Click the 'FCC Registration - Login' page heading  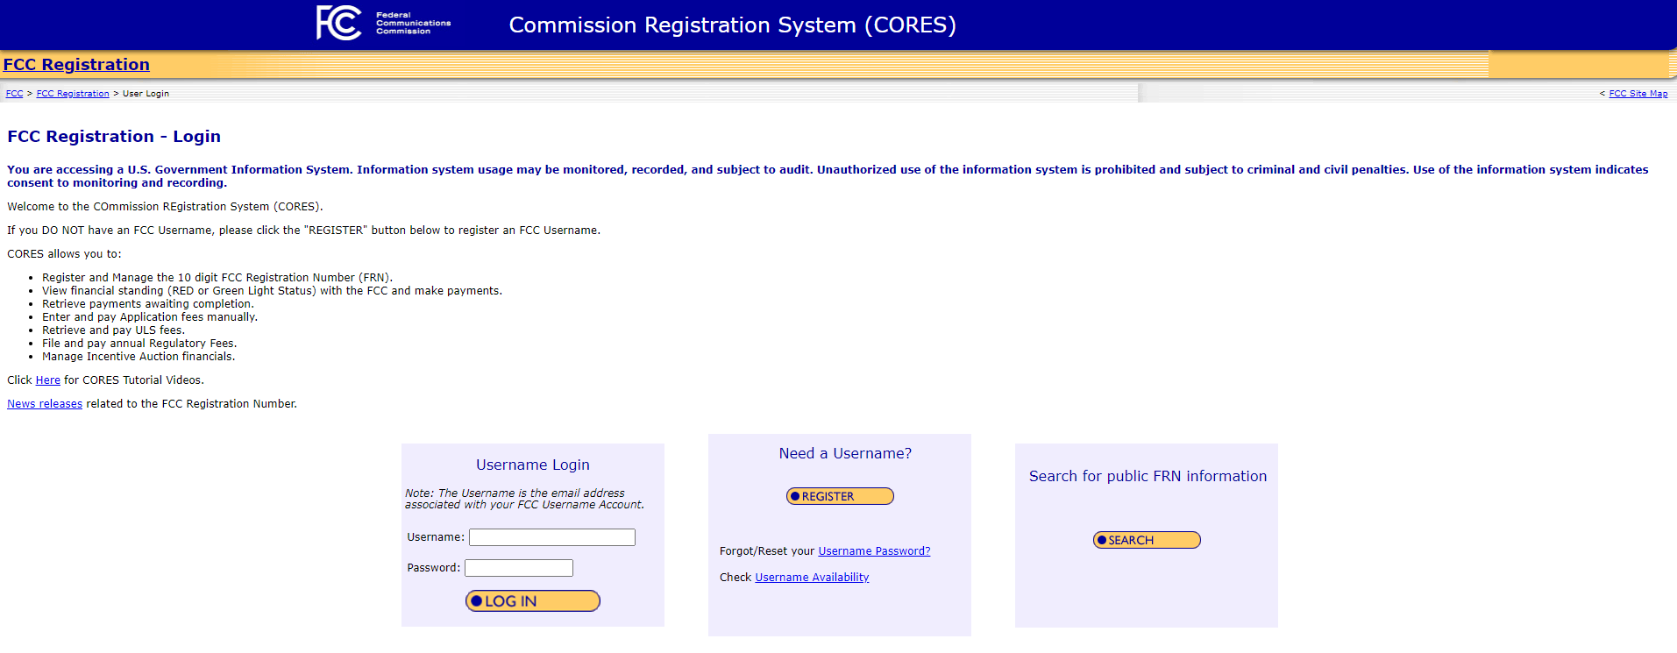click(114, 137)
